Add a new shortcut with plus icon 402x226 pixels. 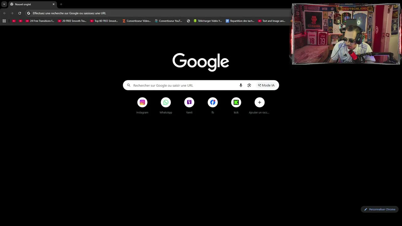[259, 102]
